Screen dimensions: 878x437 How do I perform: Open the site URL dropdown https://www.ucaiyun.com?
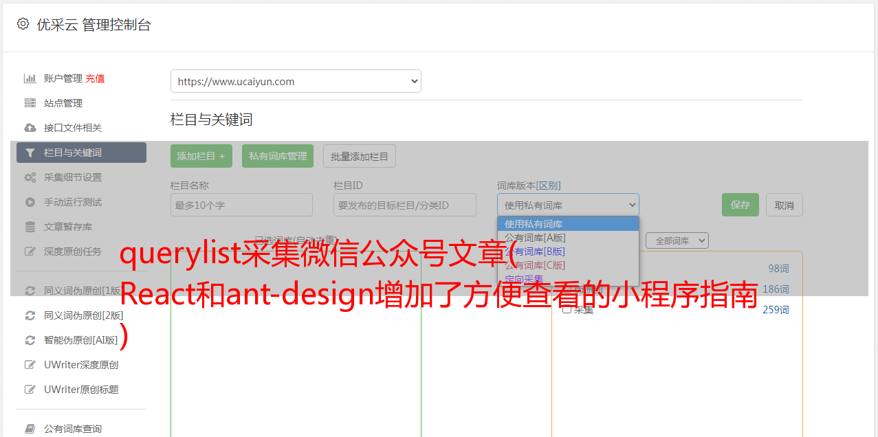point(296,81)
